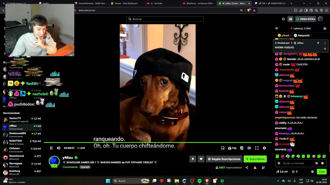Image resolution: width=330 pixels, height=185 pixels.
Task: Toggle video captions in player controls
Action: tap(242, 148)
